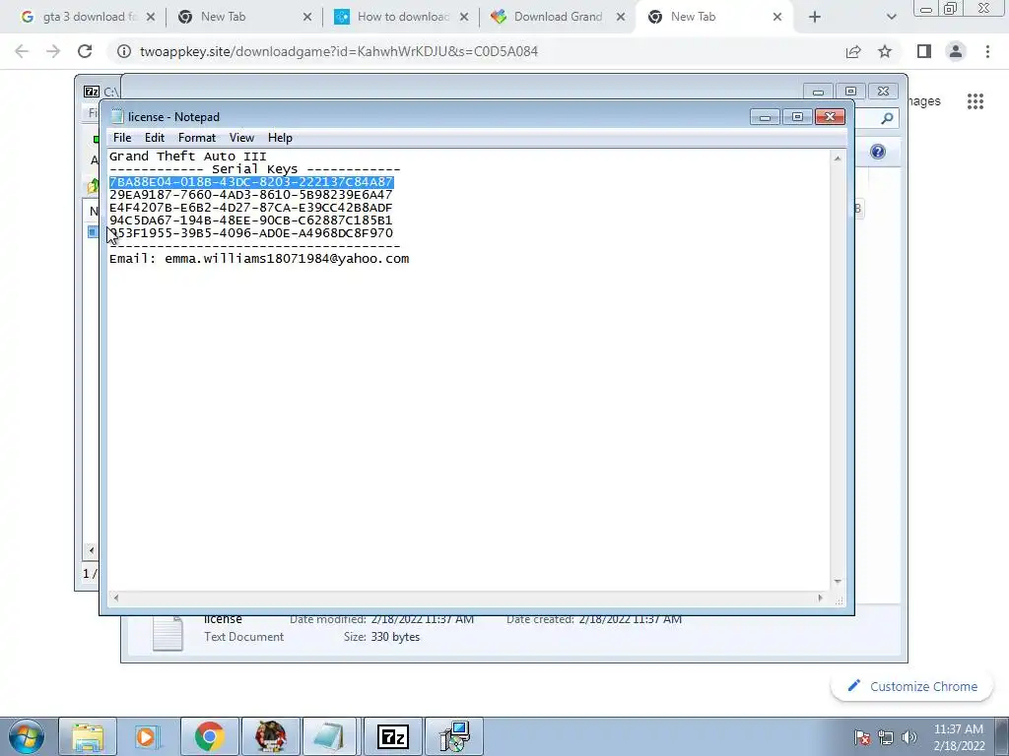
Task: Open Chrome from the taskbar
Action: pos(209,736)
